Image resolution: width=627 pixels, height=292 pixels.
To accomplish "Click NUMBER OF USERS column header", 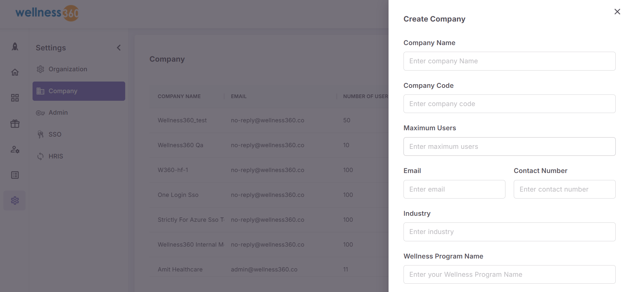I will pyautogui.click(x=366, y=96).
